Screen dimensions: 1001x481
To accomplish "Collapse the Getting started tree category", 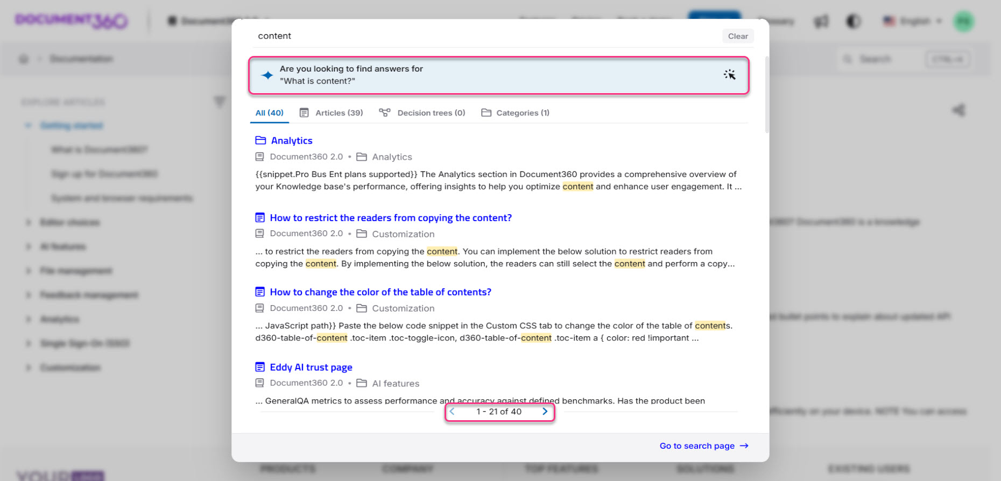I will [x=28, y=125].
